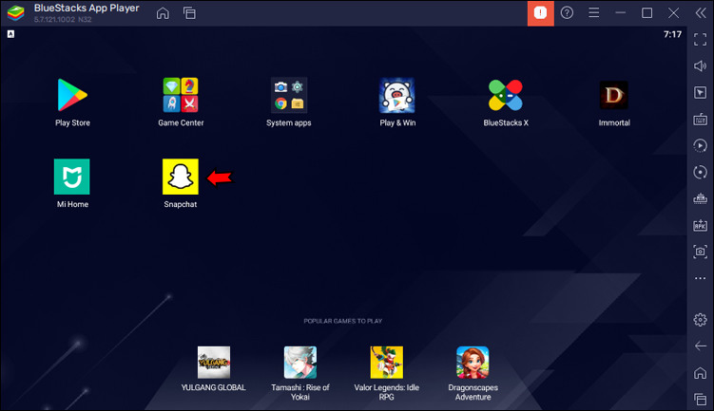Screen dimensions: 714x411
Task: Open the System apps folder
Action: (289, 95)
